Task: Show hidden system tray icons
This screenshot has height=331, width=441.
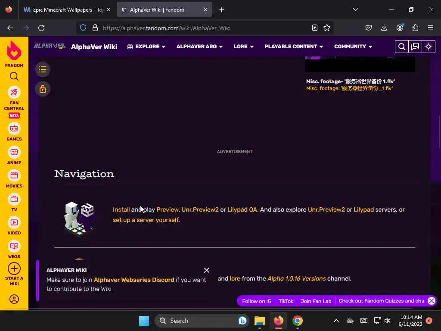Action: pyautogui.click(x=336, y=321)
